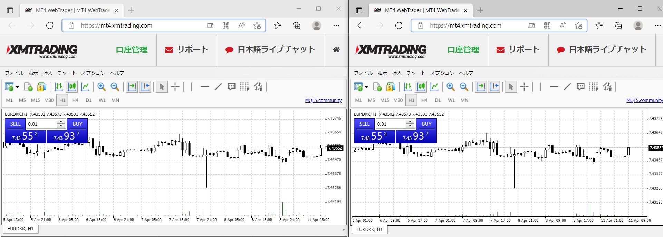Toggle auto scroll in left window toolbar

[132, 87]
